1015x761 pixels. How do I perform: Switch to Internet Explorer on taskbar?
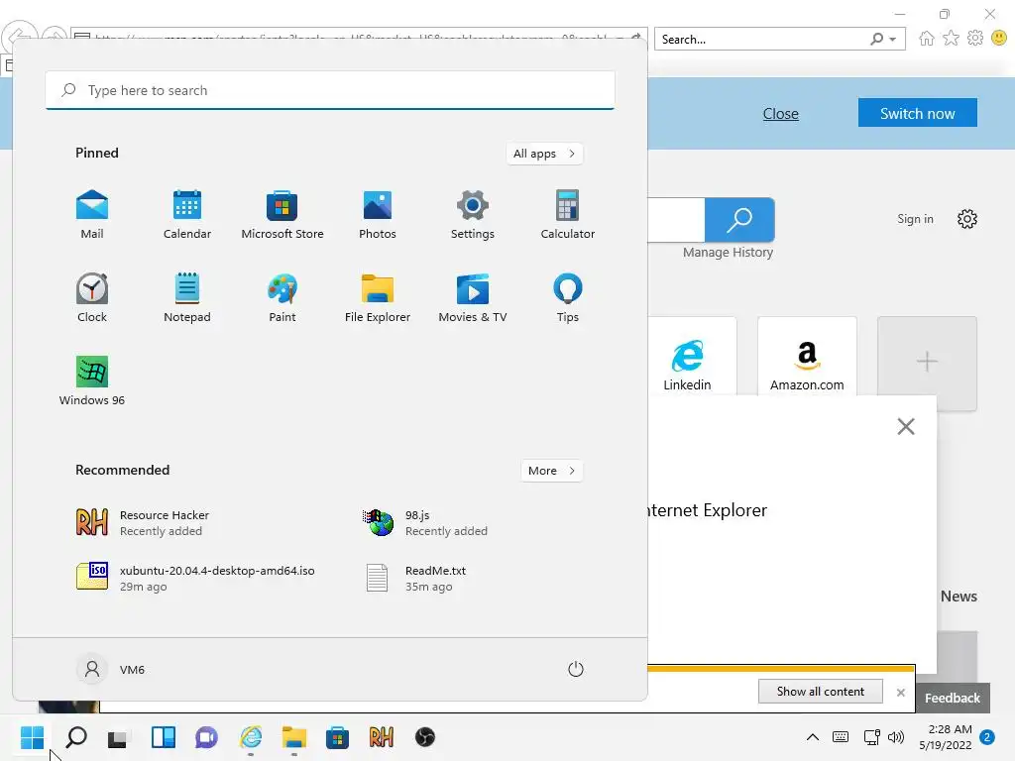coord(251,737)
